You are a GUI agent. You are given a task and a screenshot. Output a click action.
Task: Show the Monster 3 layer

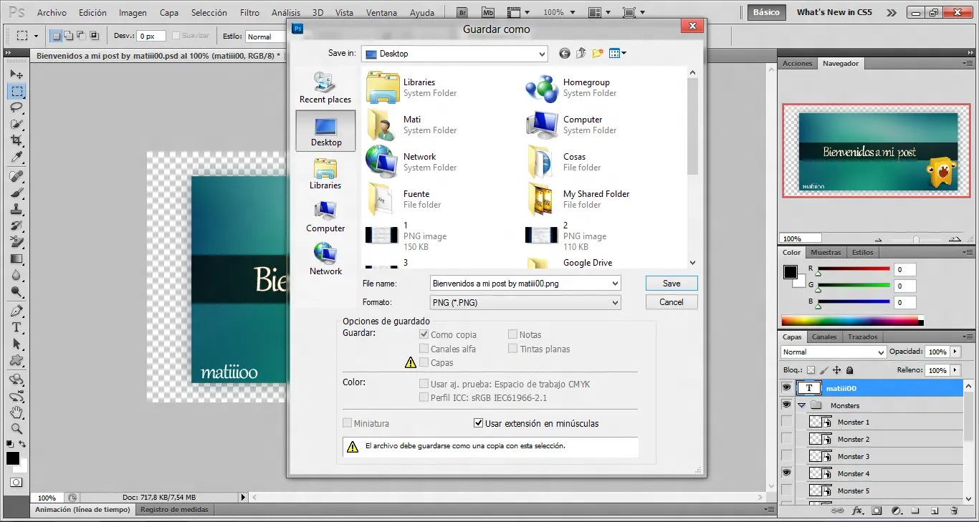787,456
